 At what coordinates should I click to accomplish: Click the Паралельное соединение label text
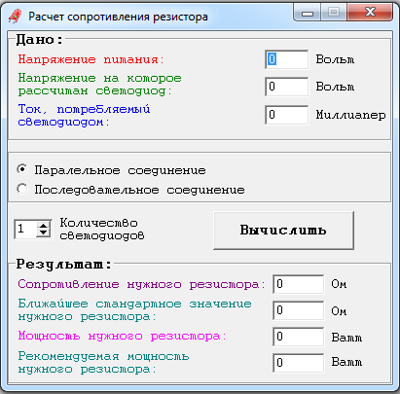click(x=120, y=170)
